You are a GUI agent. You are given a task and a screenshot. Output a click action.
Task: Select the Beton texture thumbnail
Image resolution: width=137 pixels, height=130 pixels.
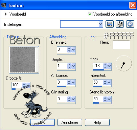[24, 60]
